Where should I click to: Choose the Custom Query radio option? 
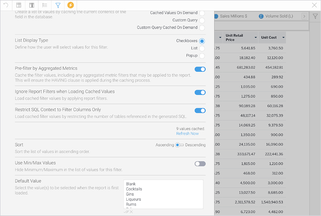(202, 20)
